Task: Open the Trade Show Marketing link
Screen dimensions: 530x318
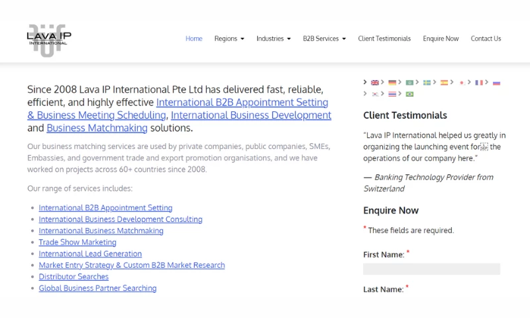Action: point(78,242)
